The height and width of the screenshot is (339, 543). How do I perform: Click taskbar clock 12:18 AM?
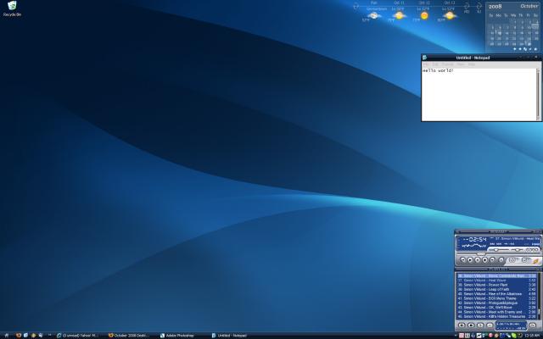tap(533, 336)
